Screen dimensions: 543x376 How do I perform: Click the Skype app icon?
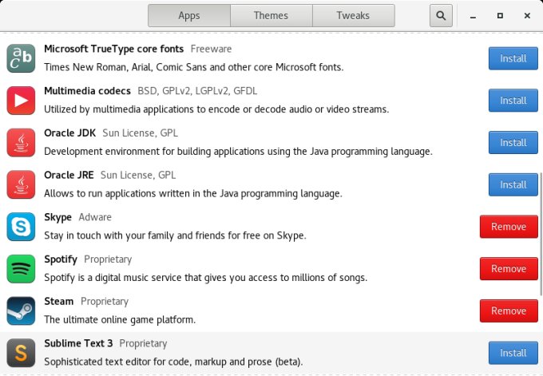click(20, 227)
